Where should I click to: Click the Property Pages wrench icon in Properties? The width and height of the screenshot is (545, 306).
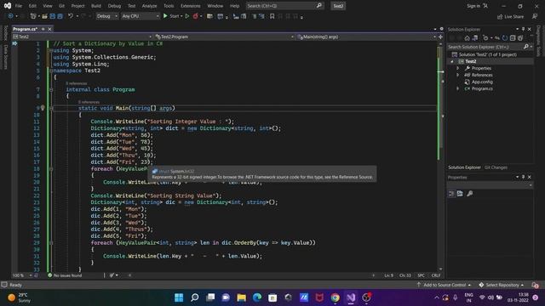(x=470, y=194)
